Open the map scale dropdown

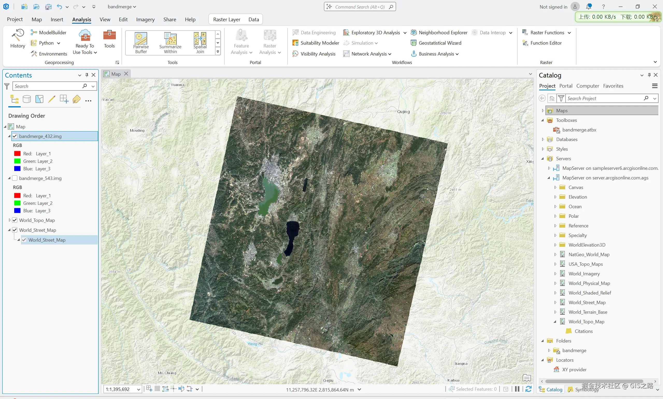pyautogui.click(x=139, y=389)
